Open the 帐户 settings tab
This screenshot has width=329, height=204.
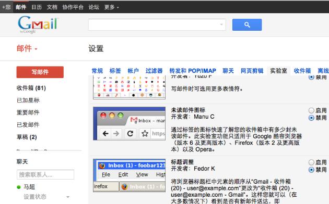point(133,71)
